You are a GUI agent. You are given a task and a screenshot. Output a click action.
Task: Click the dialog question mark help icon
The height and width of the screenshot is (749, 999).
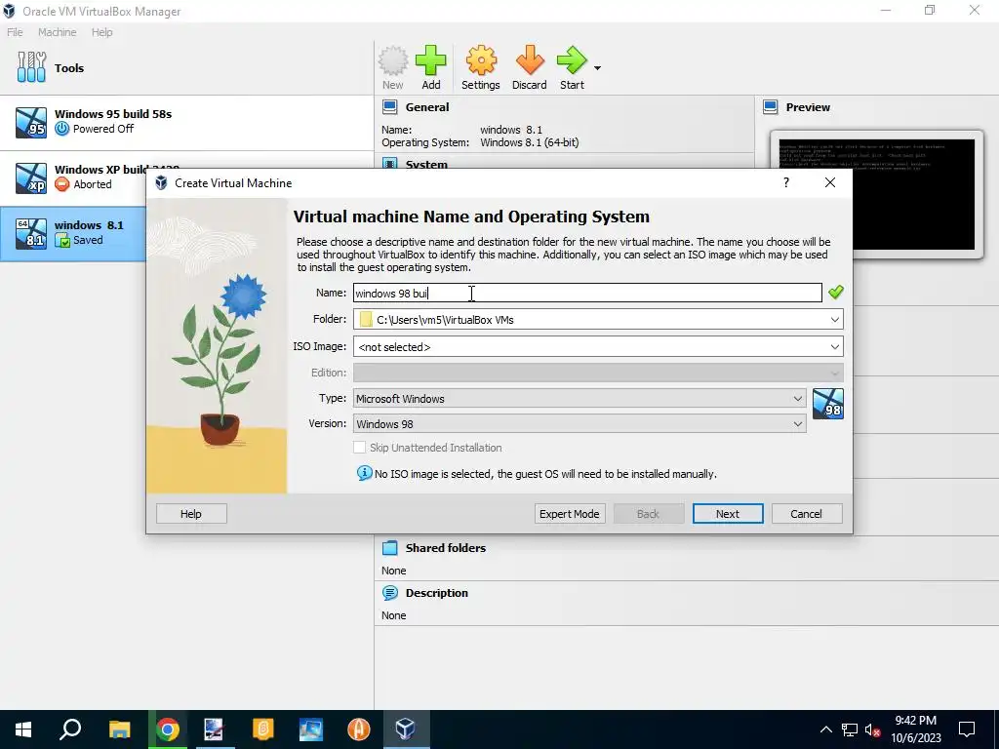point(786,182)
